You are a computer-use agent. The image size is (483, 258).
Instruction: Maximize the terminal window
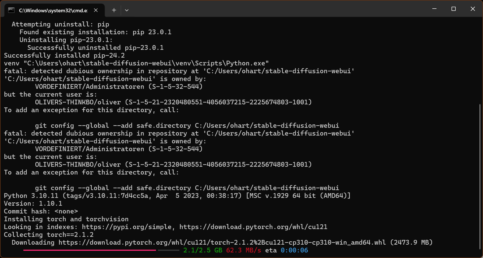(x=453, y=9)
